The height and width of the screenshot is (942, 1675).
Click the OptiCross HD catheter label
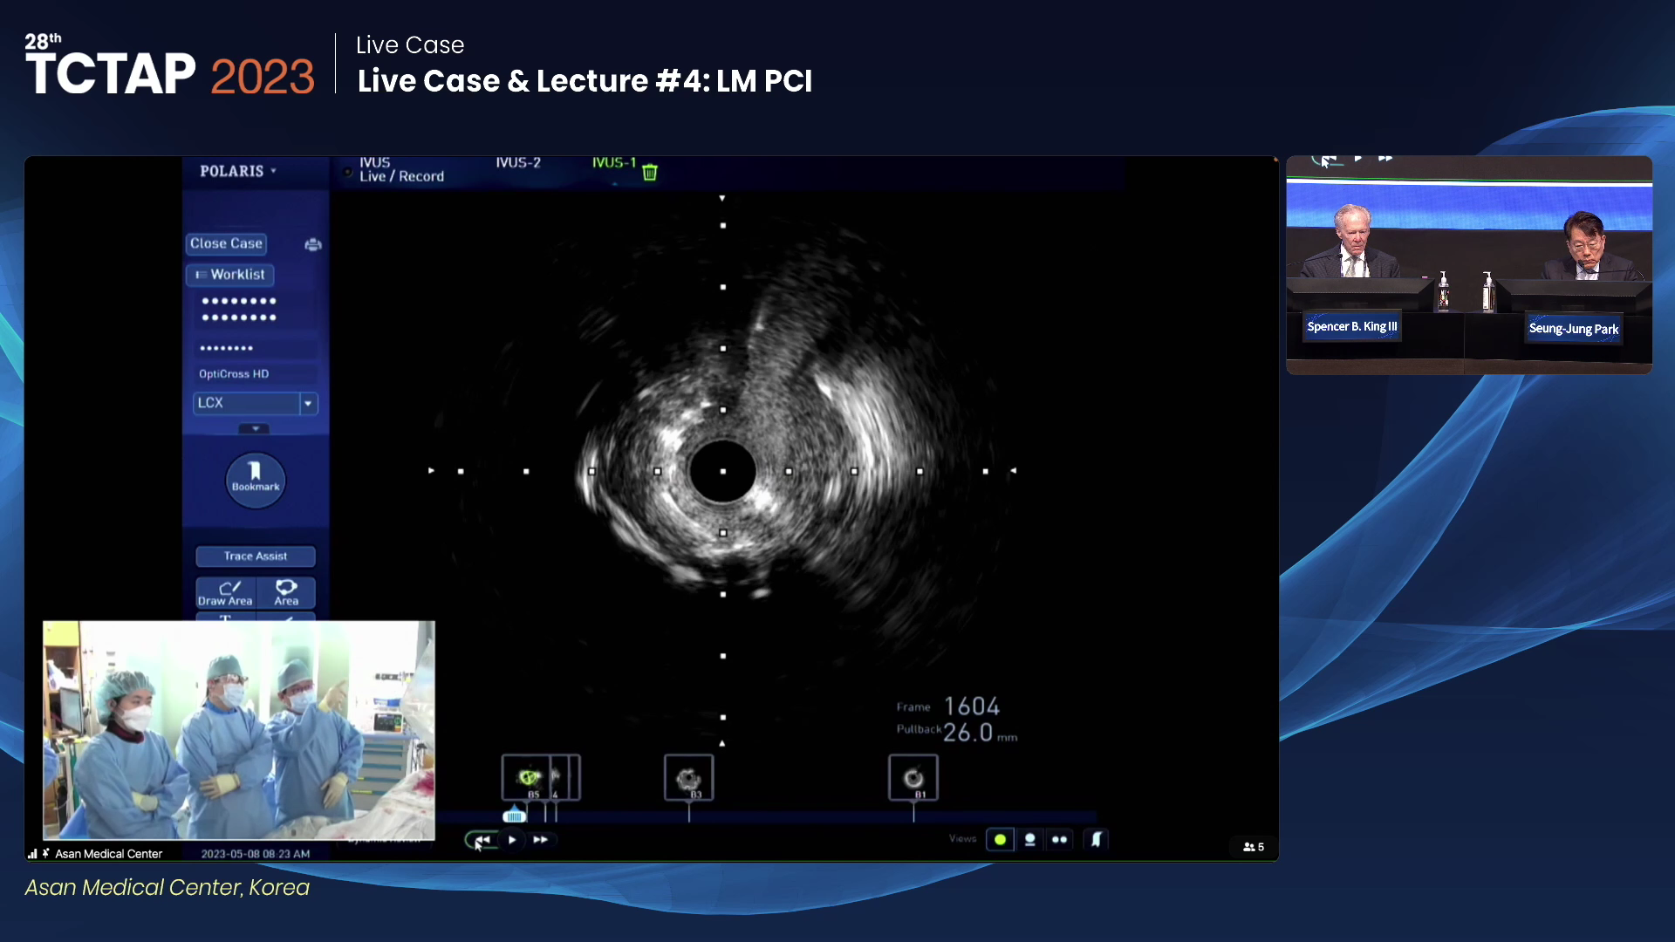pyautogui.click(x=234, y=374)
